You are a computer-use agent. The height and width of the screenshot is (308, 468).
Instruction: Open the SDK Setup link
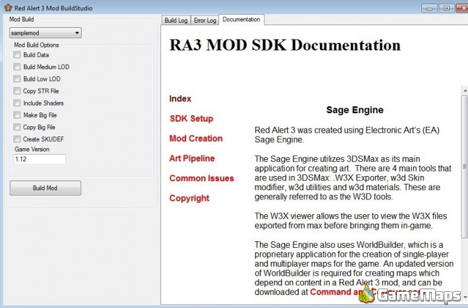tap(191, 118)
